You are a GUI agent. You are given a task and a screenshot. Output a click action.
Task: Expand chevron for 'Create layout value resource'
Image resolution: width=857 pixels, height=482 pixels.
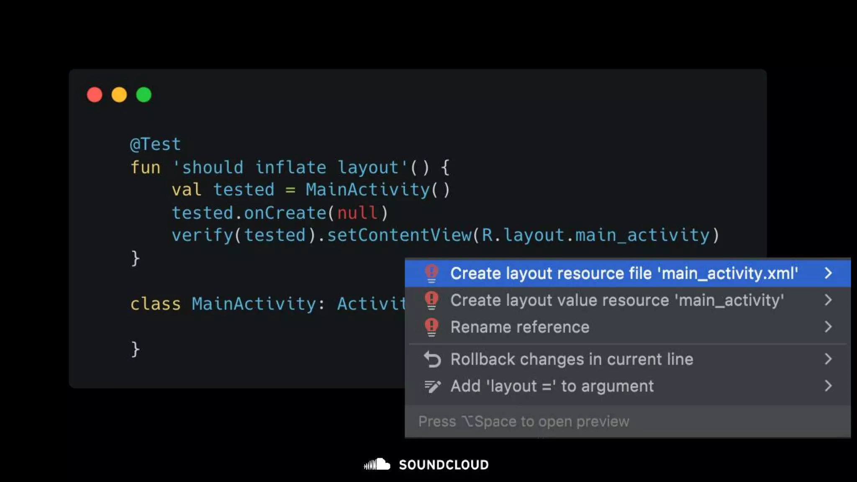pos(828,300)
